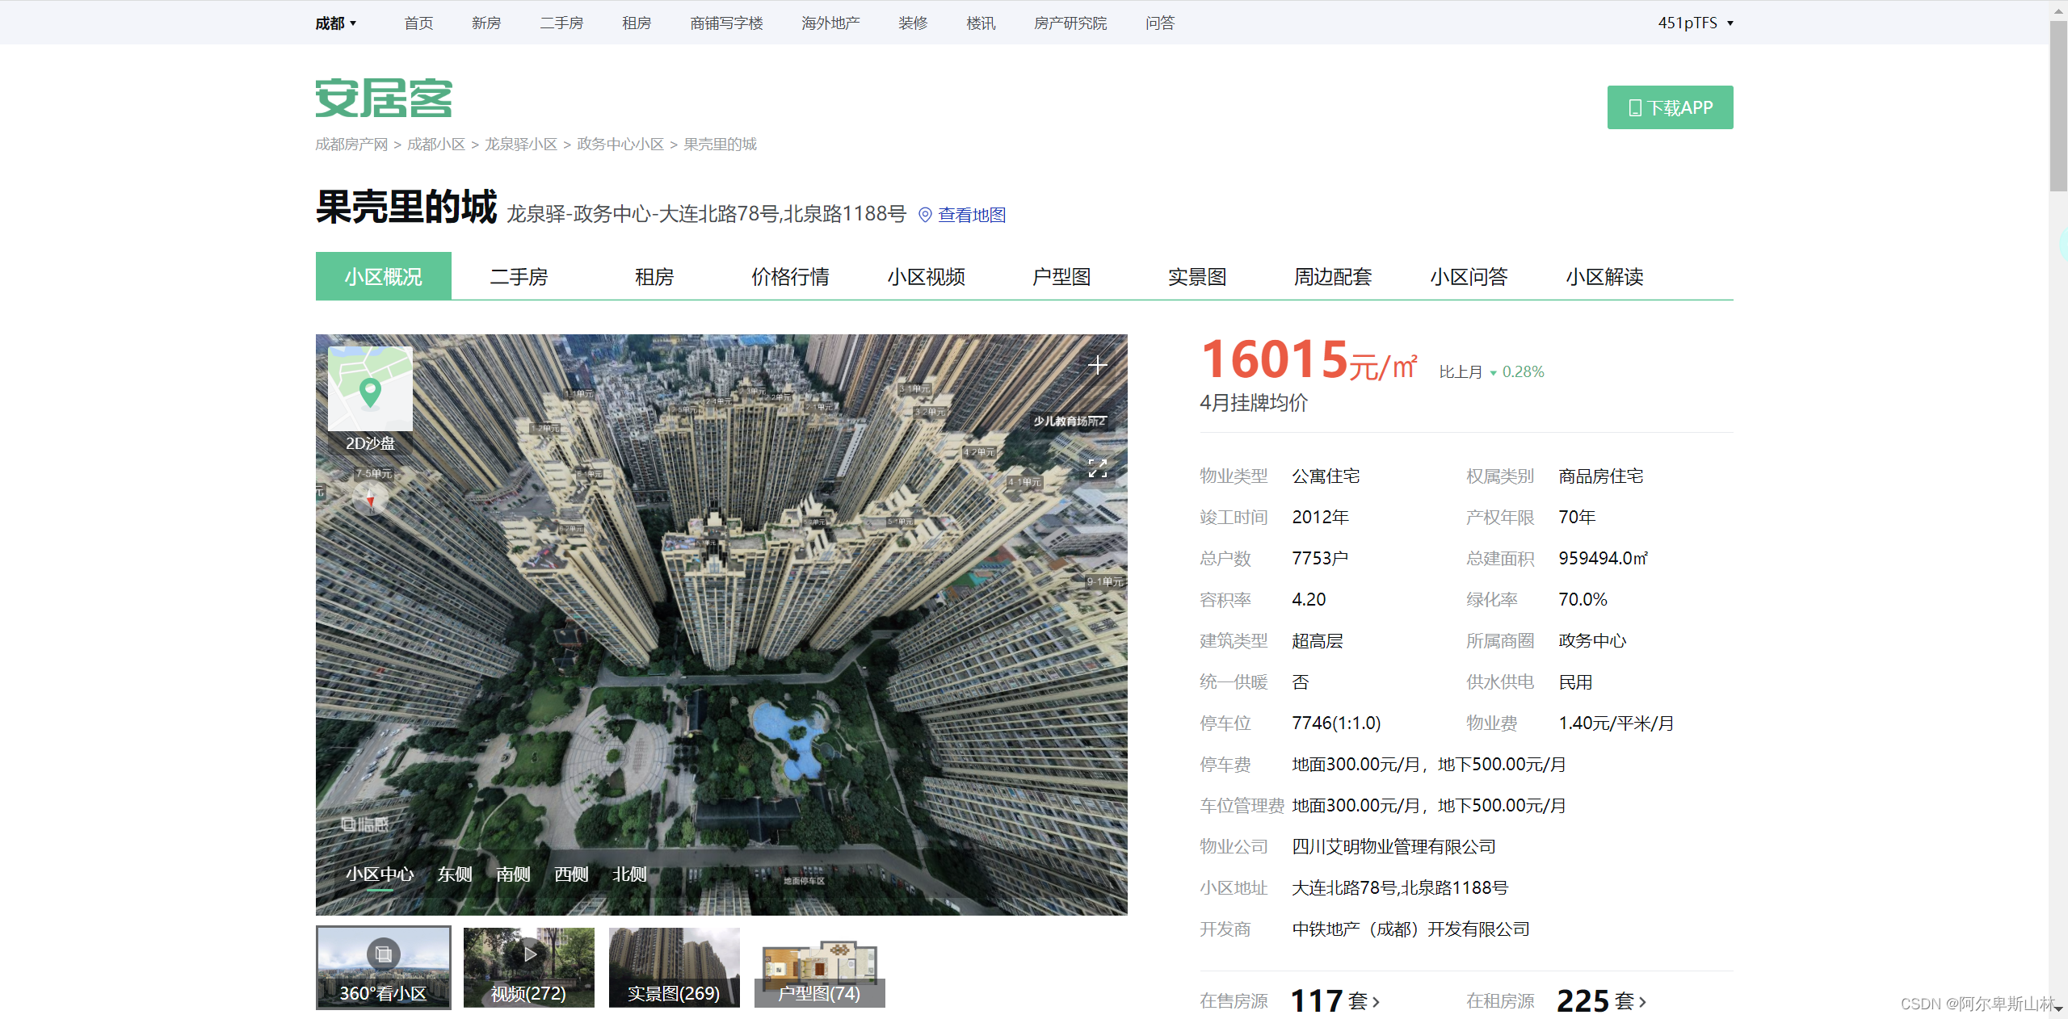Click the 下载APP button
The width and height of the screenshot is (2068, 1019).
pyautogui.click(x=1670, y=107)
